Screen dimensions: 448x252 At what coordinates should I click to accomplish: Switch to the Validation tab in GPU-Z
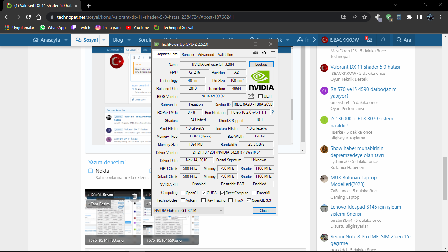(226, 55)
